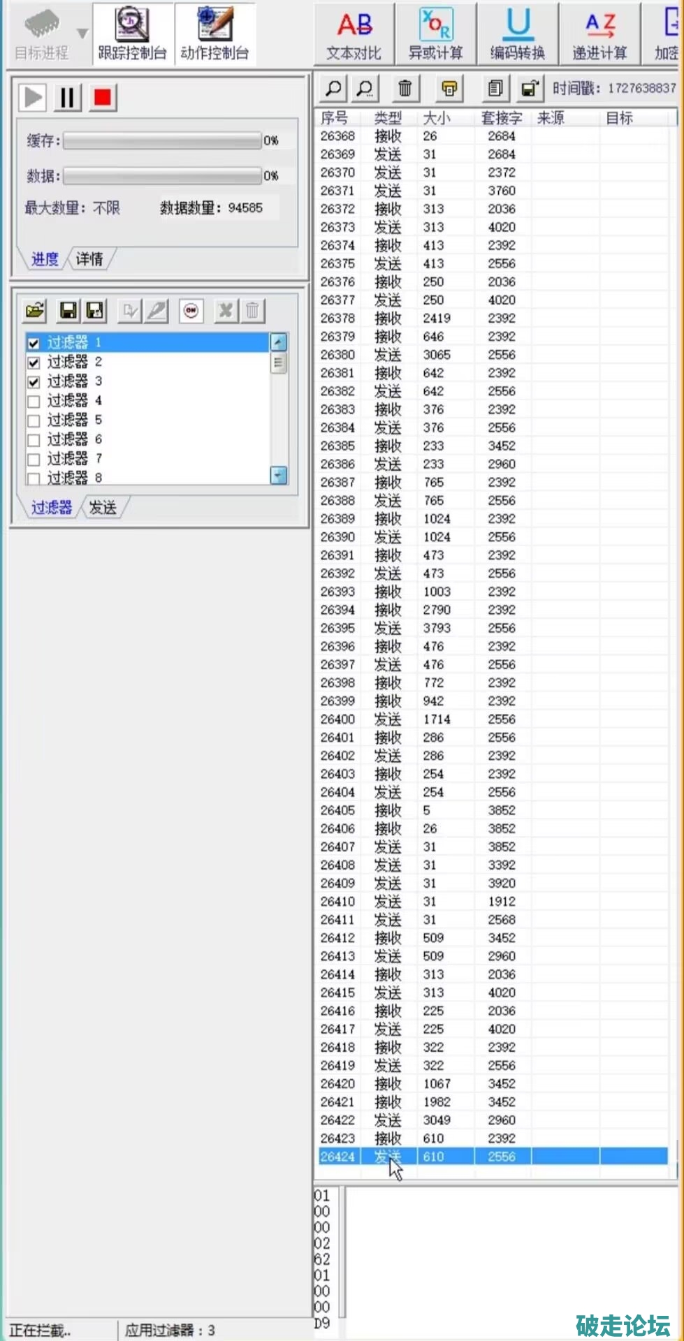Open the 编码转换 encoding converter
Screen dimensions: 684x1341
tap(518, 34)
